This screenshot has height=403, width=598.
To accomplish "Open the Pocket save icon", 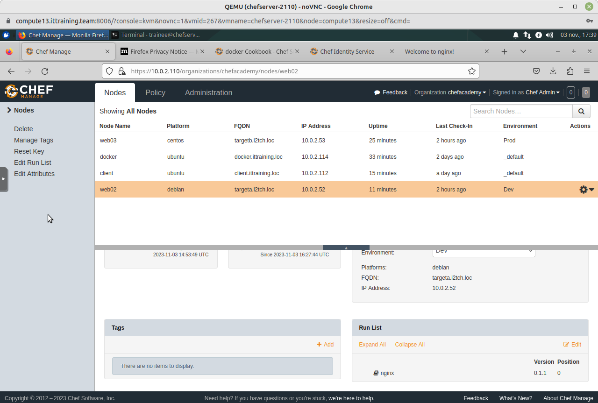I will tap(536, 71).
